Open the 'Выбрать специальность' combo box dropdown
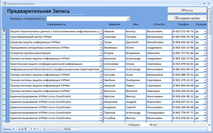Viewport: 213px width, 133px height. coord(128,19)
